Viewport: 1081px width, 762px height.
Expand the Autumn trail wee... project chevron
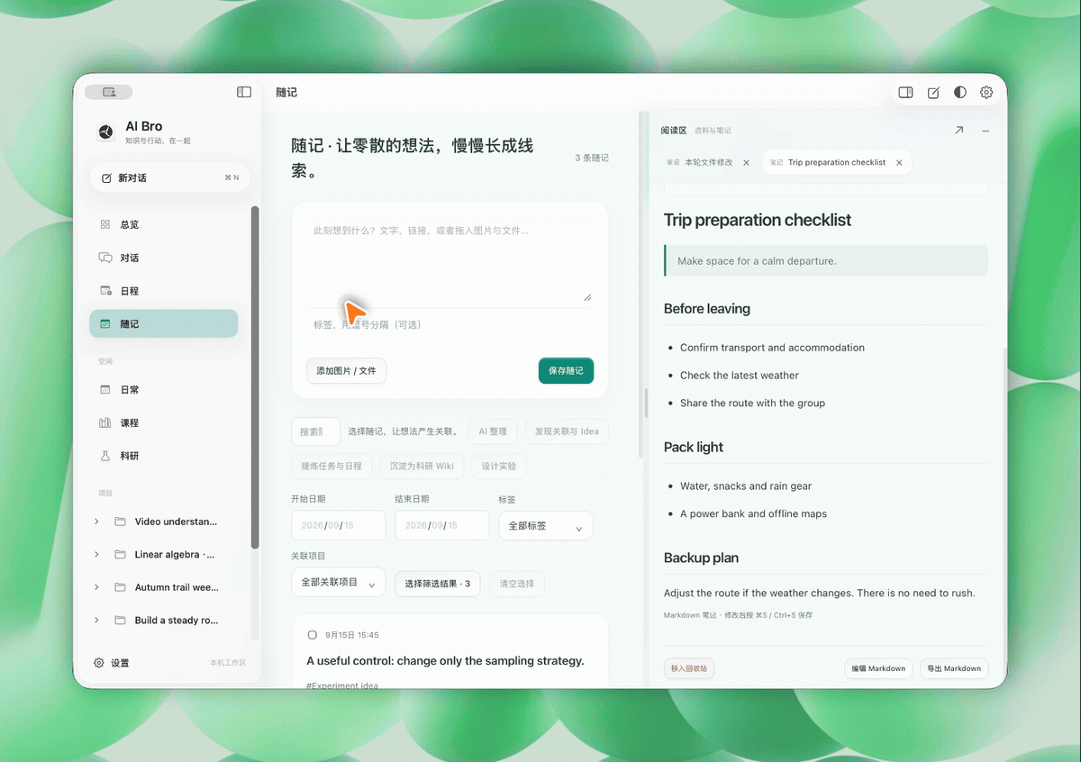(x=96, y=587)
